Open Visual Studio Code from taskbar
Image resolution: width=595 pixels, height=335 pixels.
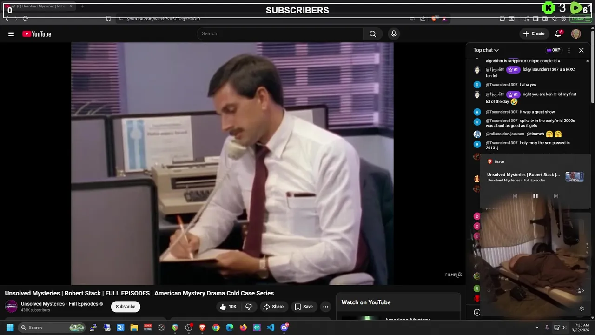tap(271, 328)
